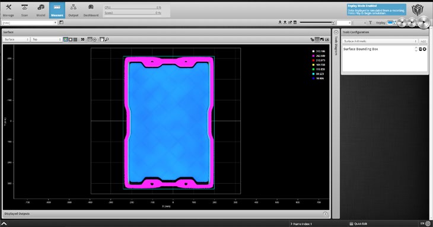This screenshot has width=433, height=227.
Task: Click the large Play button
Action: 424,23
